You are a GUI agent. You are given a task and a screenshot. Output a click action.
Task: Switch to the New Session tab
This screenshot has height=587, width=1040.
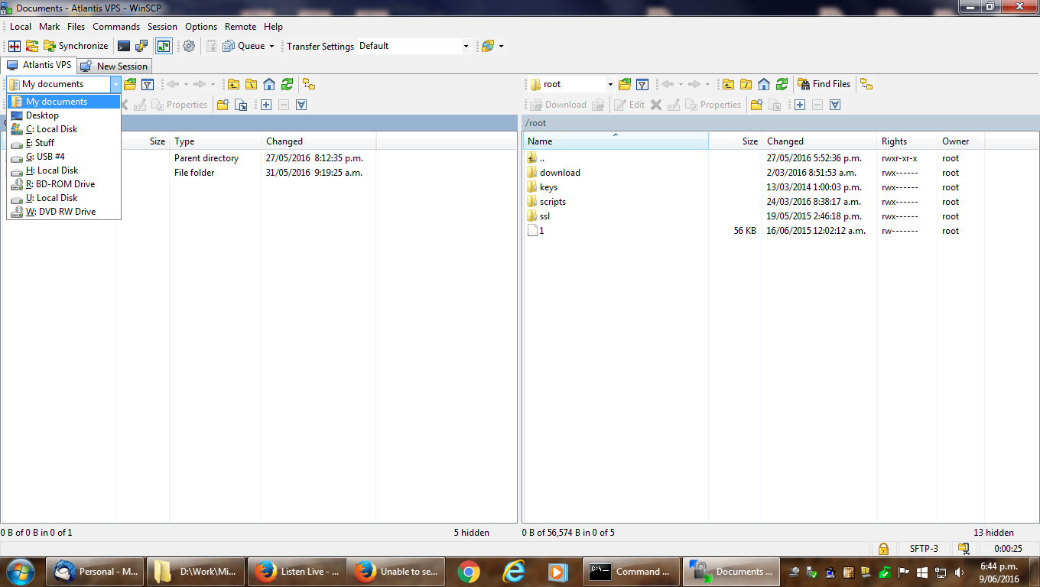coord(115,66)
